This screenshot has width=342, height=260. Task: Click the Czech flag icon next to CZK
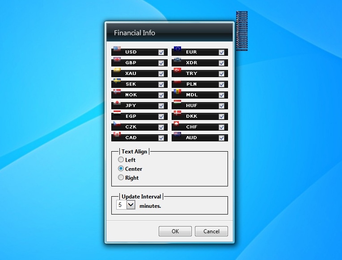coord(117,123)
